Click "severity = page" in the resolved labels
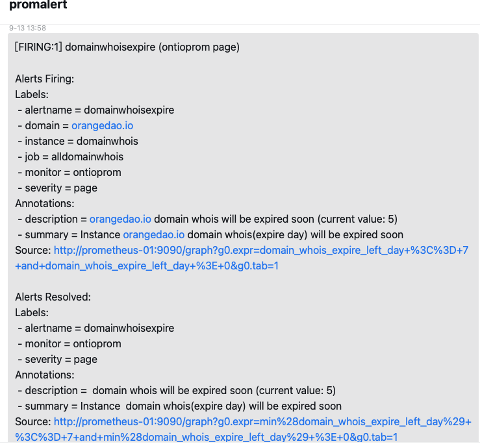 (x=61, y=359)
